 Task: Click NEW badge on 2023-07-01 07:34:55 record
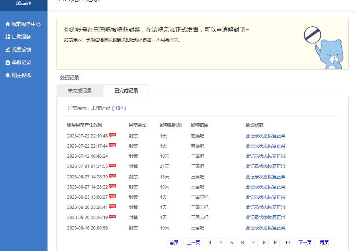click(112, 165)
